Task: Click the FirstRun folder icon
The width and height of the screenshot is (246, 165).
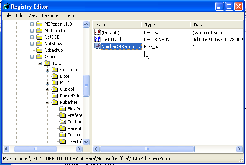Action: tap(63, 109)
